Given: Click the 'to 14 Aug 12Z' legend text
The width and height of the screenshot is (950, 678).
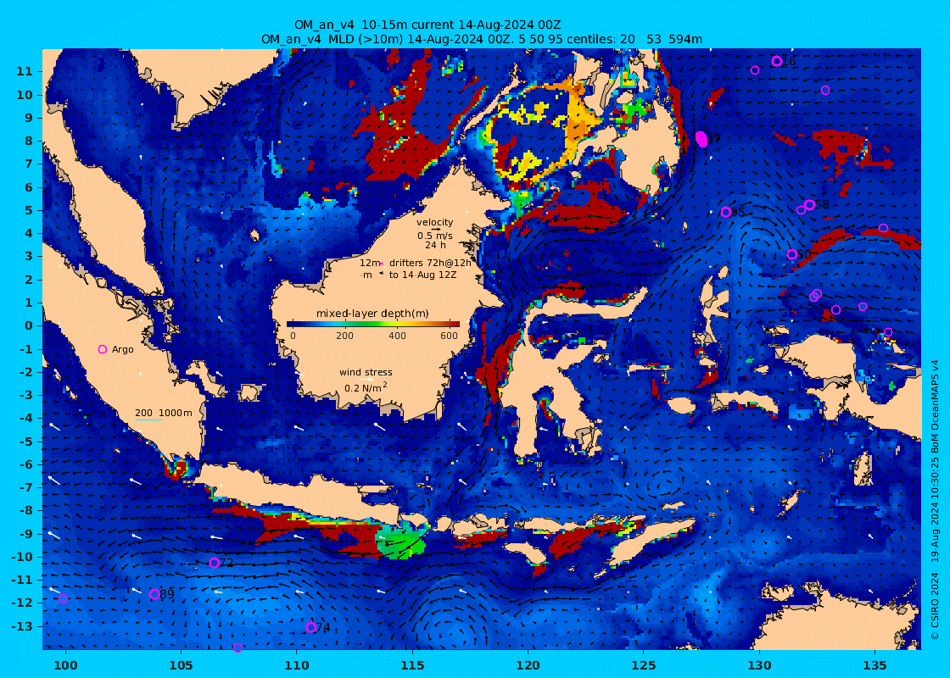Looking at the screenshot, I should coord(423,275).
